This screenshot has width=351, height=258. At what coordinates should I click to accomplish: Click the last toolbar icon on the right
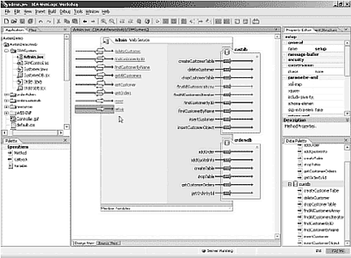click(x=256, y=21)
